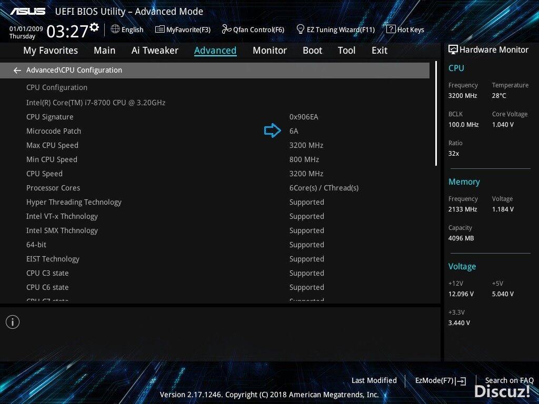Click the +12V 12.096 V reading
This screenshot has width=539, height=404.
pyautogui.click(x=461, y=294)
